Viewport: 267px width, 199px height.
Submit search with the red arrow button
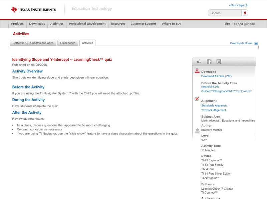[245, 13]
